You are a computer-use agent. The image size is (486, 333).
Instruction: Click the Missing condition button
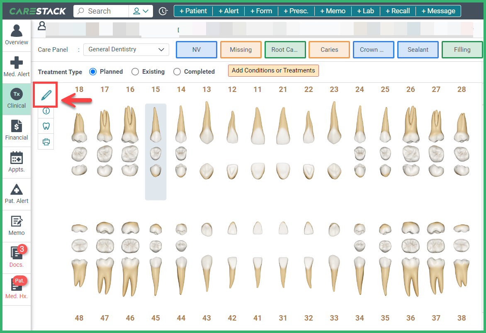click(x=241, y=50)
